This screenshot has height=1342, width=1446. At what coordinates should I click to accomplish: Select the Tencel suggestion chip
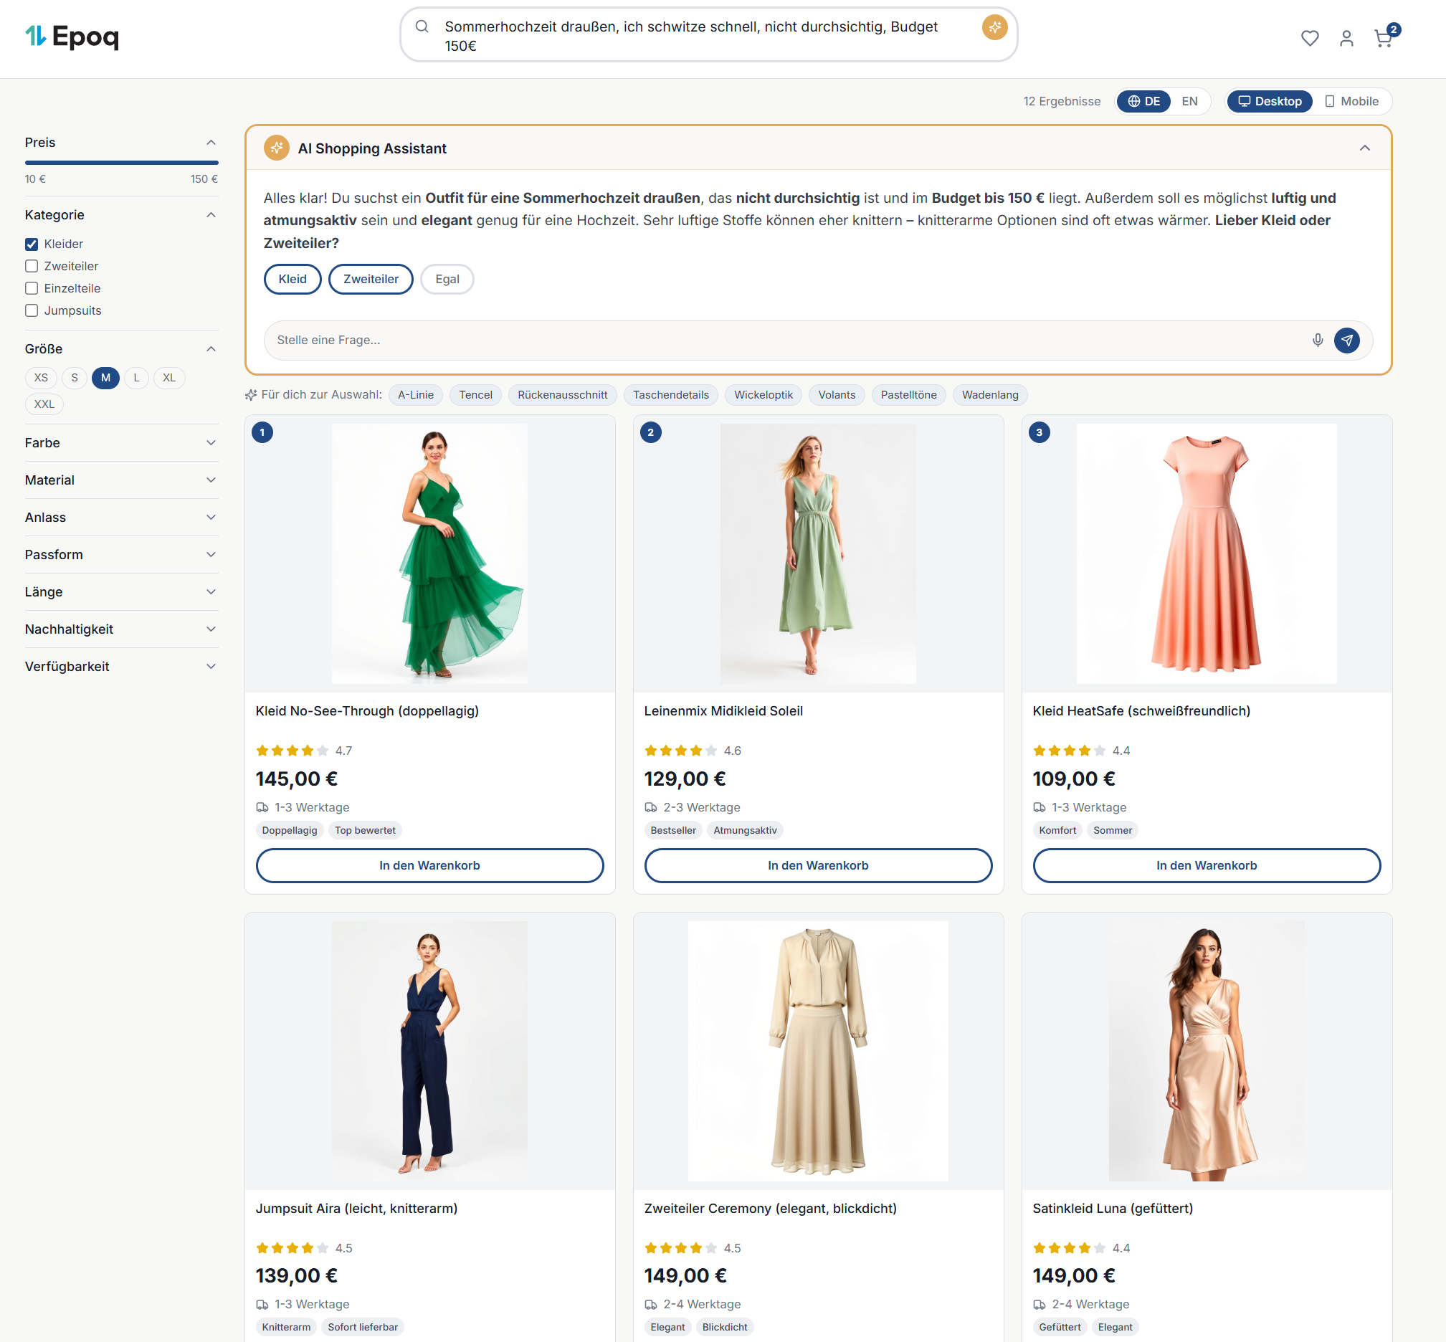pos(476,395)
